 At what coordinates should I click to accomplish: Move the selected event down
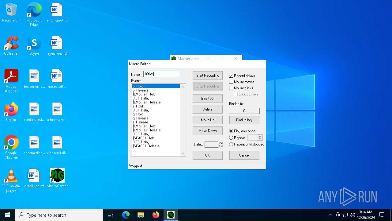[207, 131]
